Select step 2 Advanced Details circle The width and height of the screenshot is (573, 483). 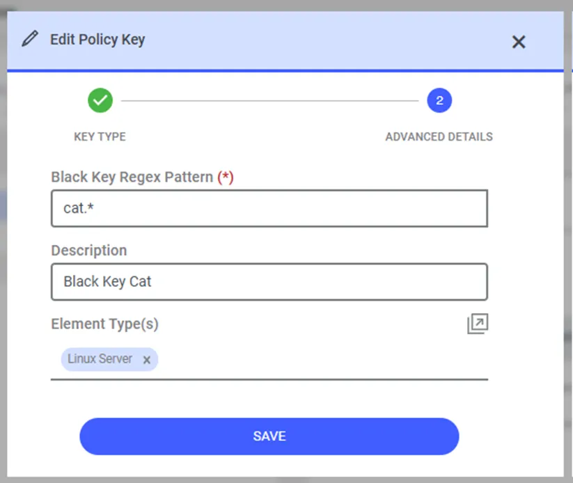click(439, 100)
